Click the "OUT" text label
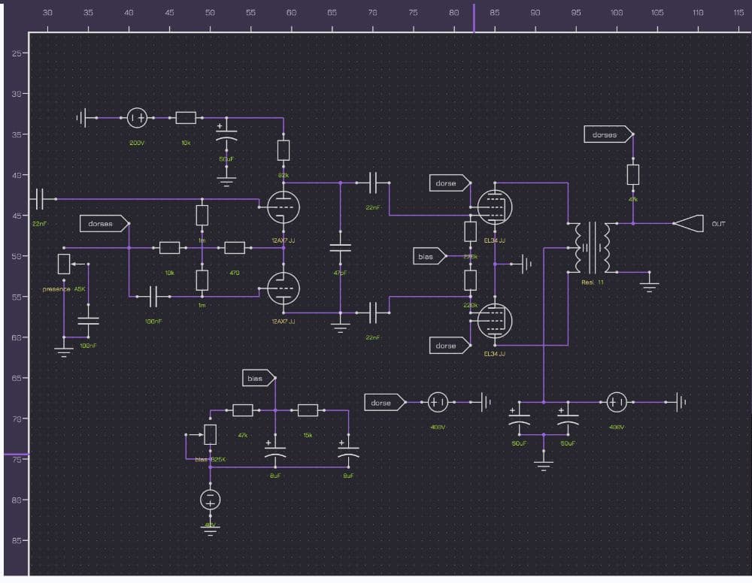 718,224
